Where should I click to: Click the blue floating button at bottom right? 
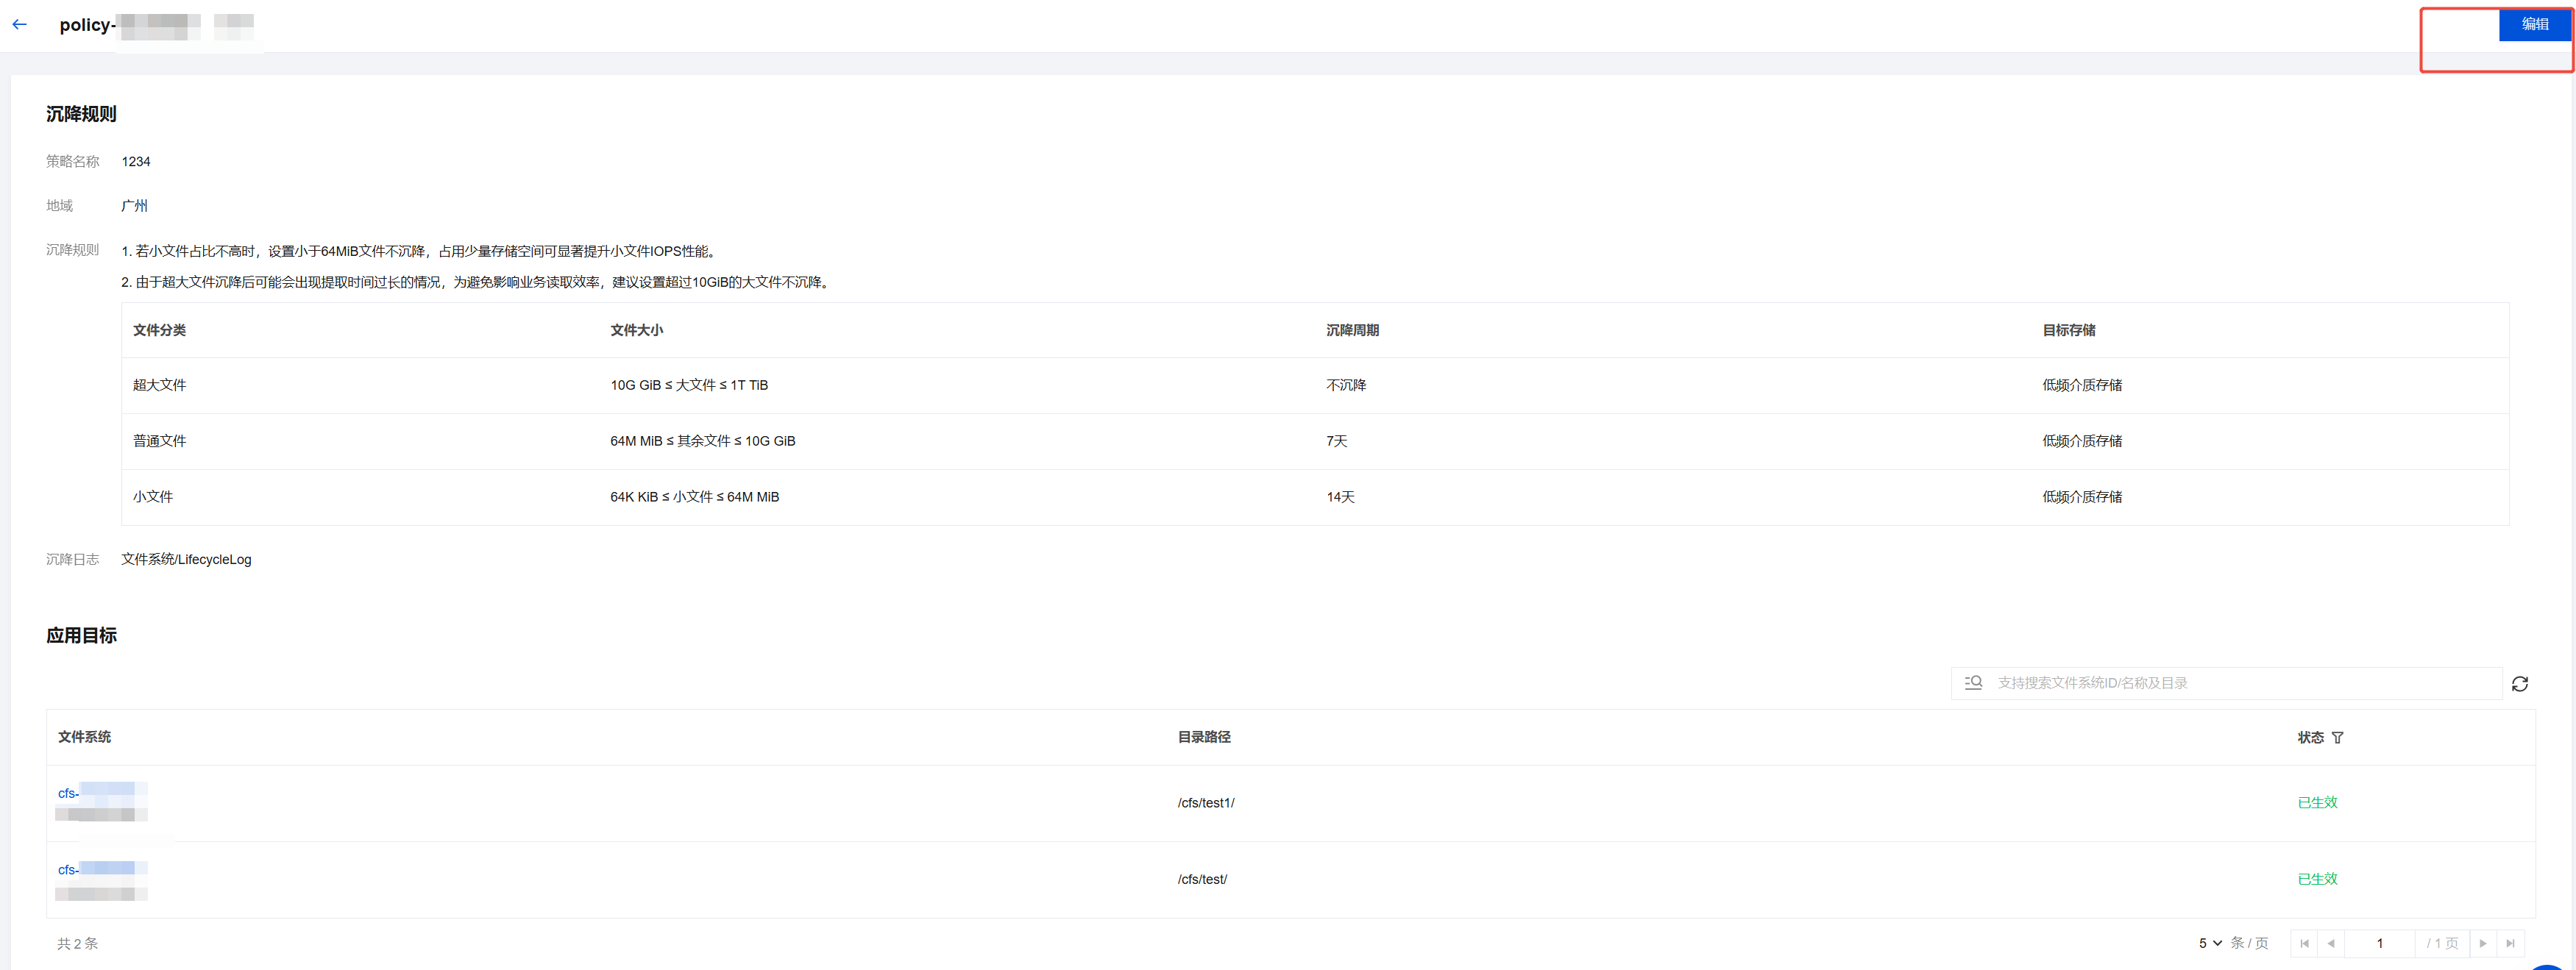coord(2548,964)
